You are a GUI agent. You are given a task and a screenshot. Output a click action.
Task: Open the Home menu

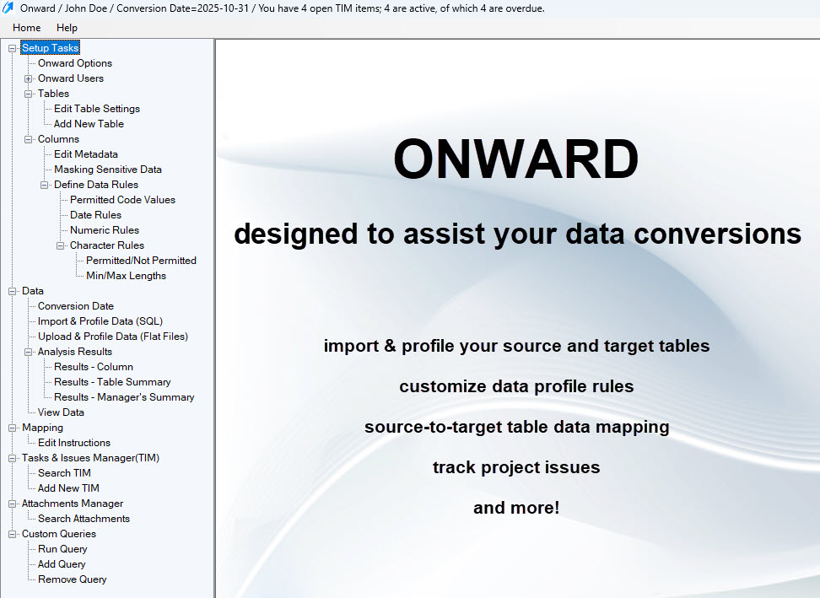pos(27,28)
